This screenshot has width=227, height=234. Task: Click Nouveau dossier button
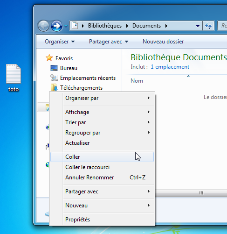tap(163, 42)
